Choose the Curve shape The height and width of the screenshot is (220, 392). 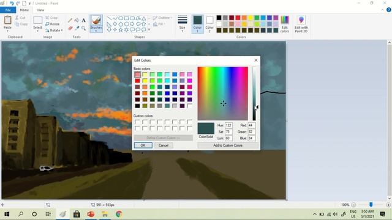tap(115, 18)
